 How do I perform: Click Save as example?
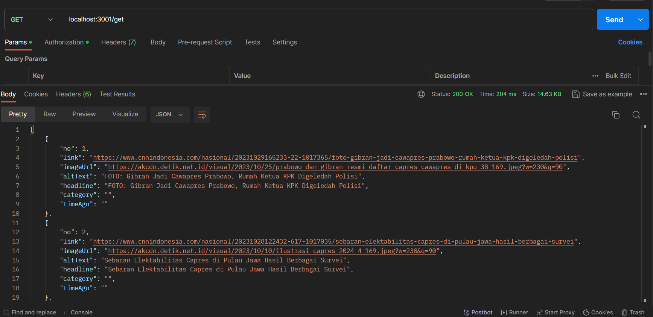[602, 94]
